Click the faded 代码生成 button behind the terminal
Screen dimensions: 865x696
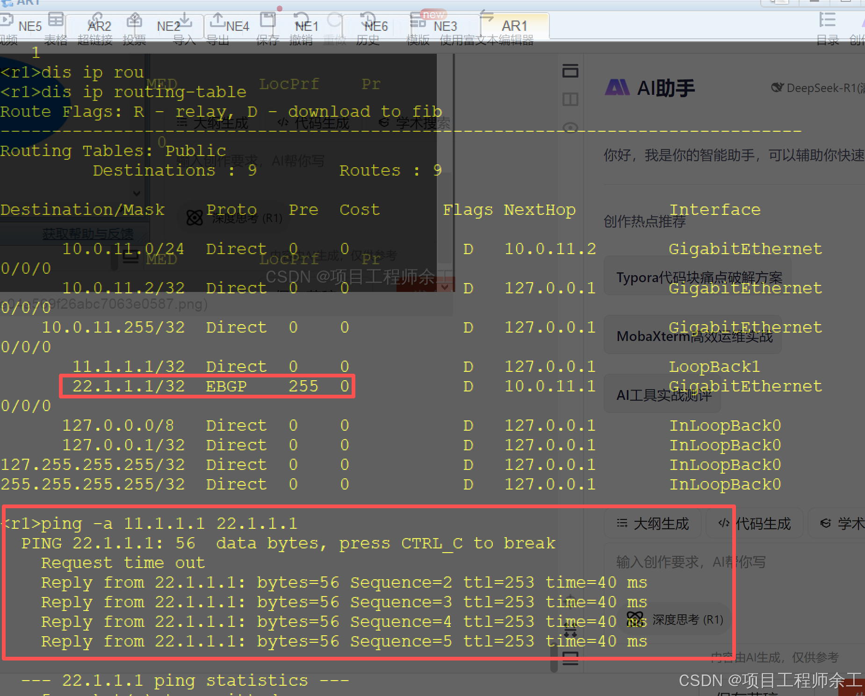(313, 123)
